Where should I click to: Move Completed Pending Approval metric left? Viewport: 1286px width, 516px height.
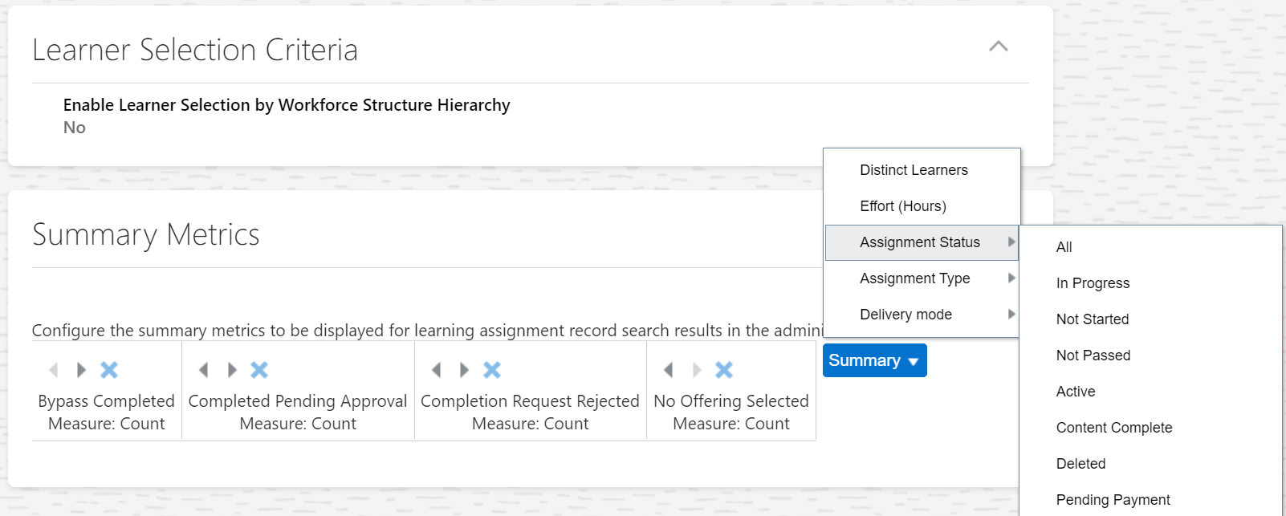tap(204, 370)
